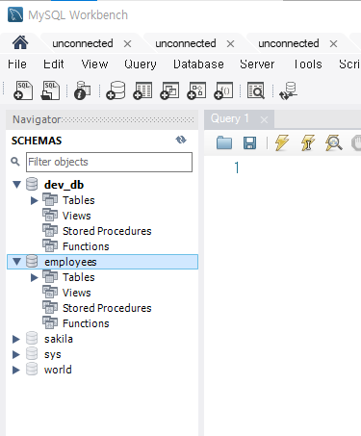Viewport: 361px width, 436px height.
Task: Create new view toolbar icon
Action: click(169, 90)
